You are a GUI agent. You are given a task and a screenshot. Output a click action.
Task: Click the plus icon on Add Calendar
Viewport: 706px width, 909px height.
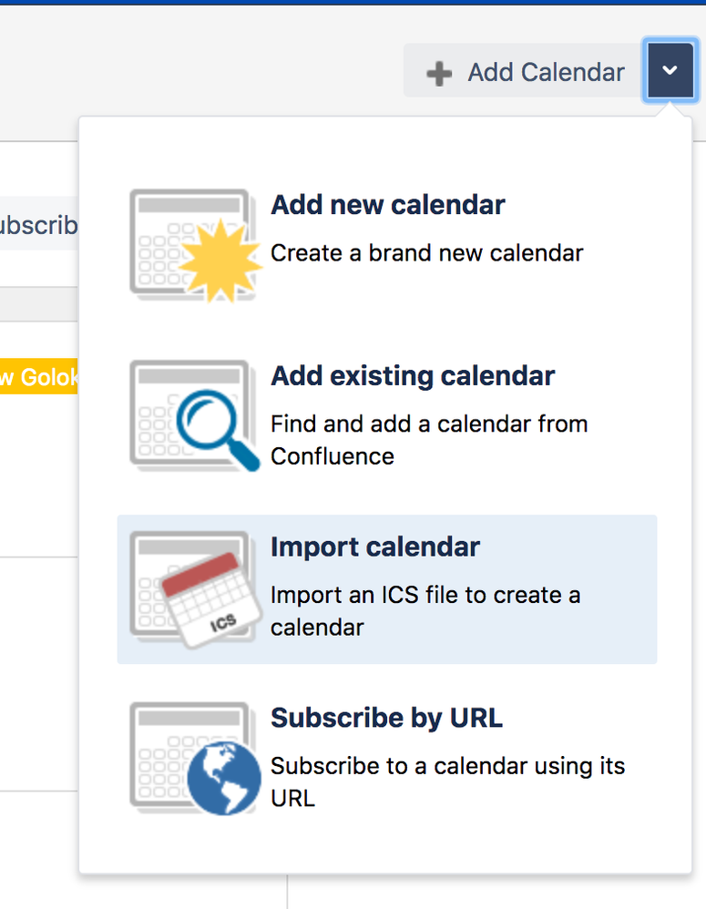439,74
